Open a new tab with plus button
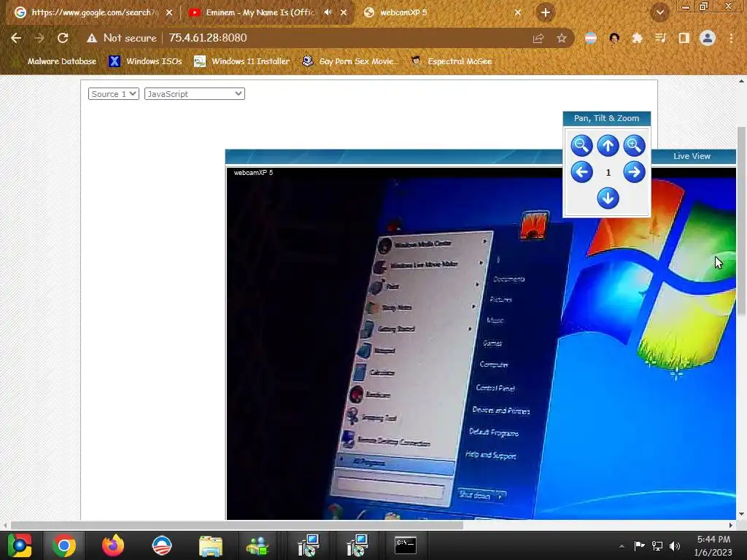The height and width of the screenshot is (560, 747). [x=546, y=12]
